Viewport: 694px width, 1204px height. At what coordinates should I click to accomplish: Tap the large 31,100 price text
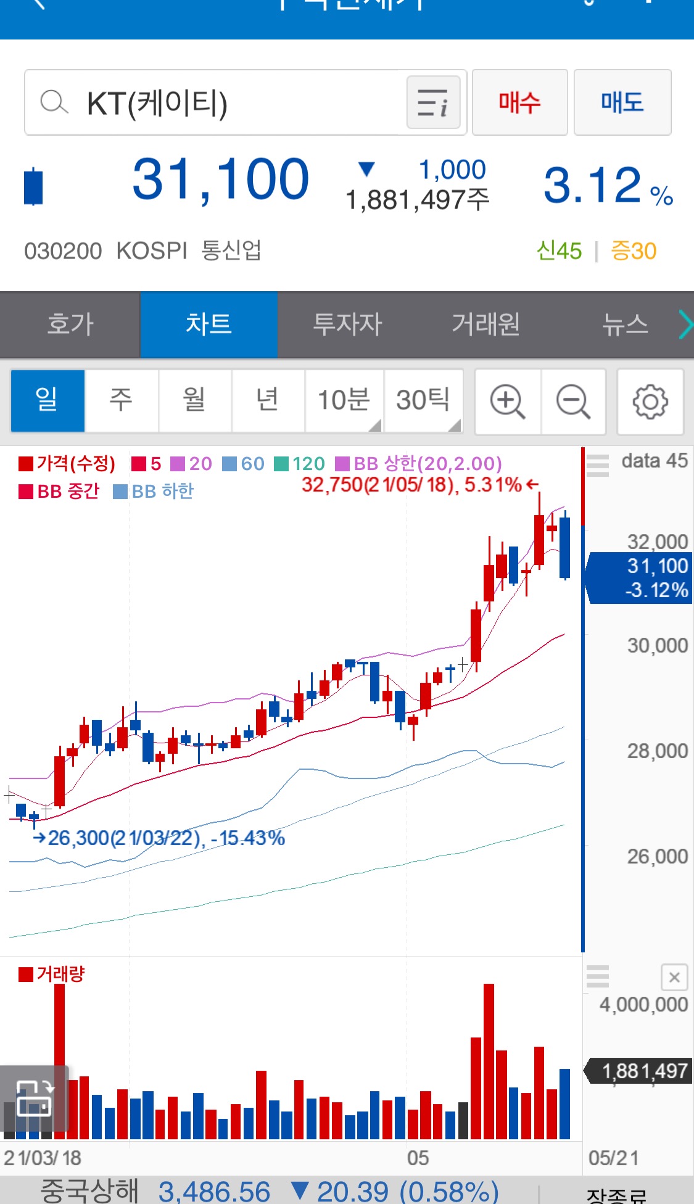220,180
